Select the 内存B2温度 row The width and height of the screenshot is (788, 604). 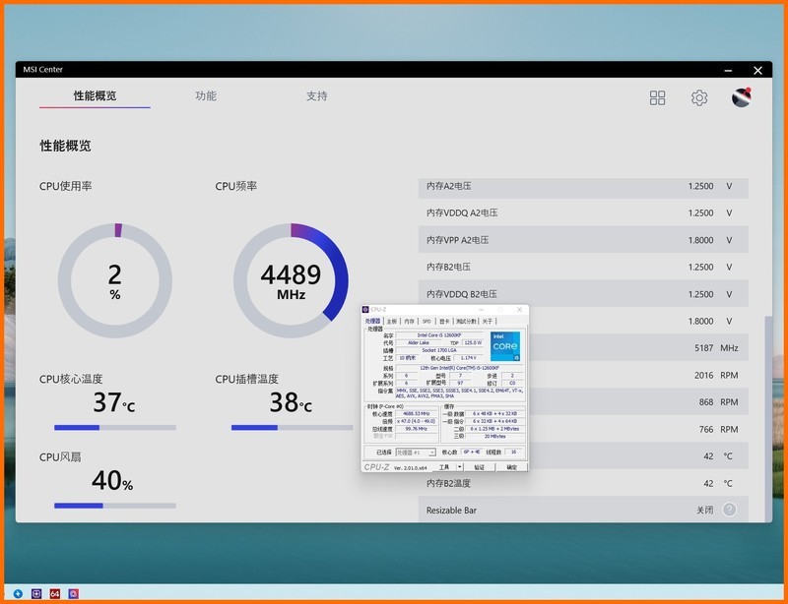[x=583, y=483]
